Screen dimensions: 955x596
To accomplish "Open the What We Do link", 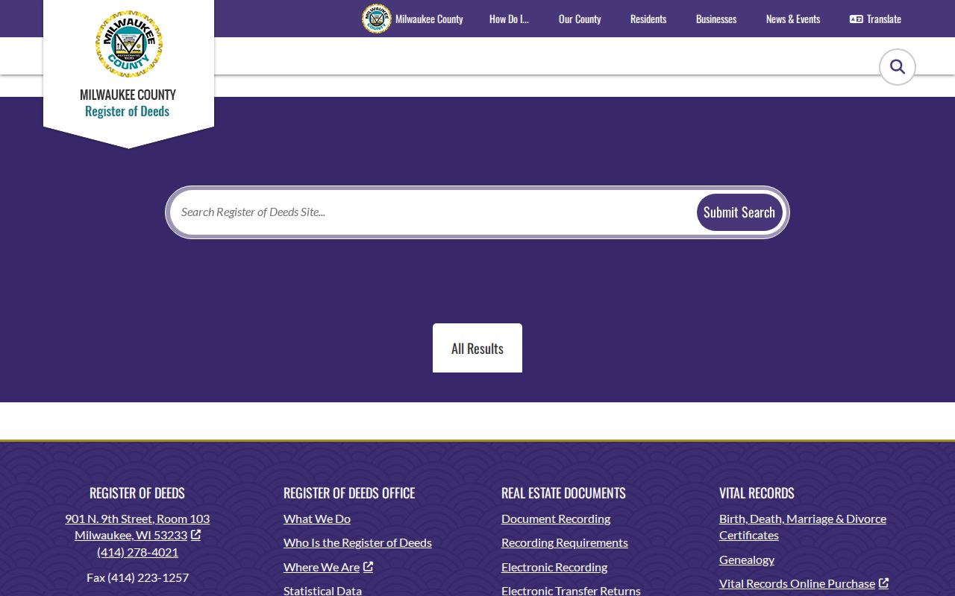I will pos(317,519).
